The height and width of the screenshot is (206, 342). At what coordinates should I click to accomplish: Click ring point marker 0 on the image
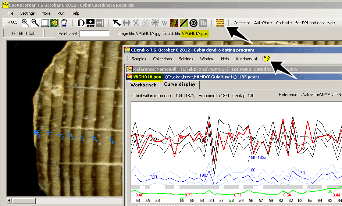[36, 132]
